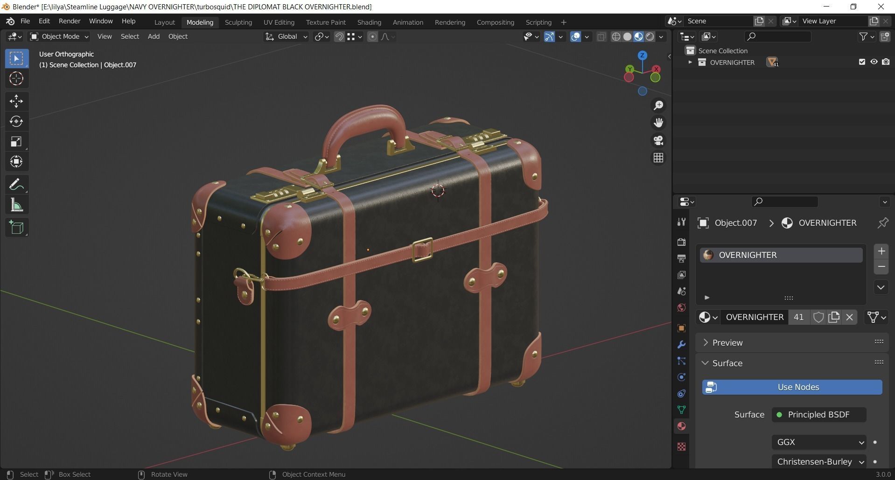Image resolution: width=895 pixels, height=480 pixels.
Task: Open the World properties tab
Action: (x=681, y=308)
